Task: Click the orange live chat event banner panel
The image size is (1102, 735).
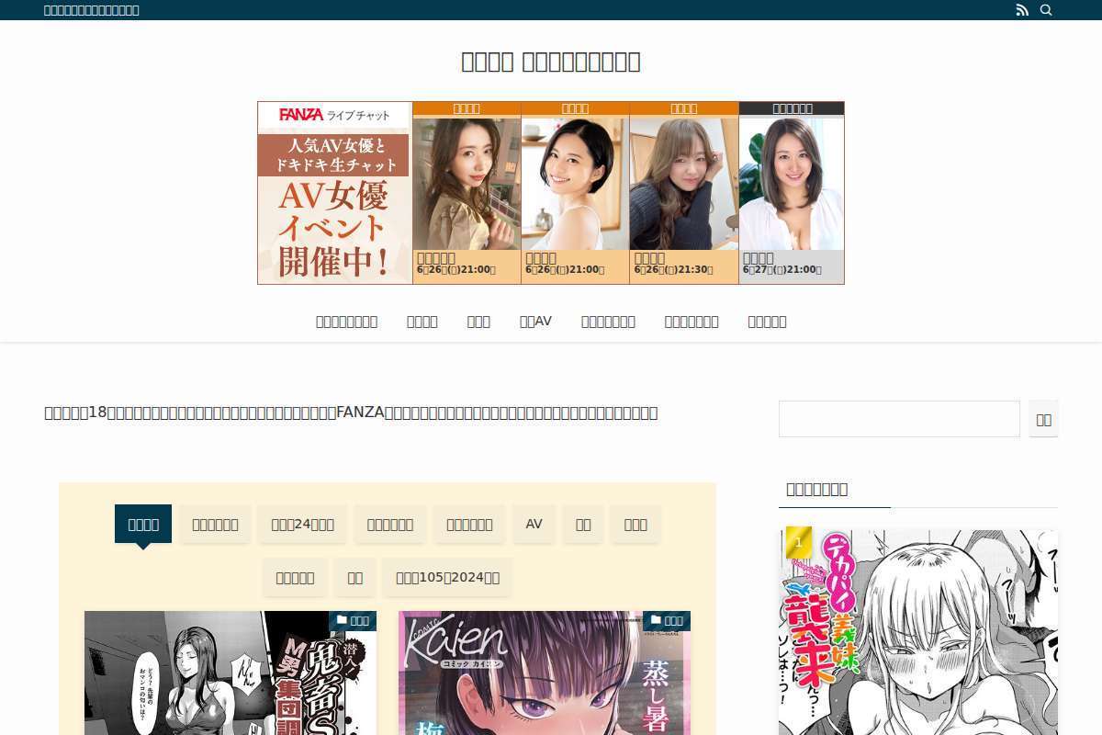Action: coord(335,193)
